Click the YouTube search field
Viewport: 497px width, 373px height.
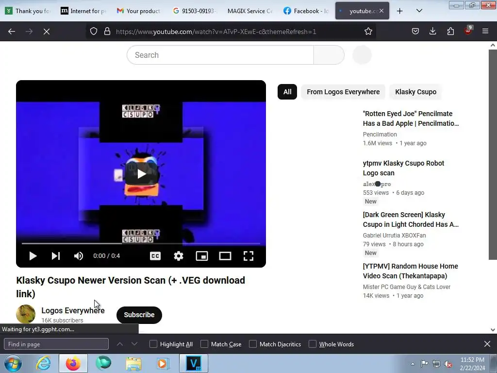click(220, 55)
